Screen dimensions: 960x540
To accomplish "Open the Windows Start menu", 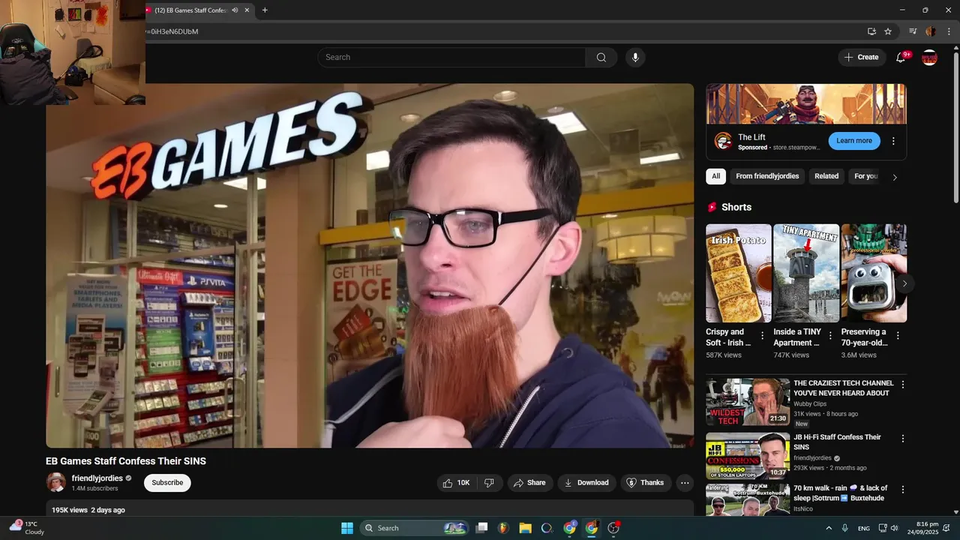I will click(347, 528).
